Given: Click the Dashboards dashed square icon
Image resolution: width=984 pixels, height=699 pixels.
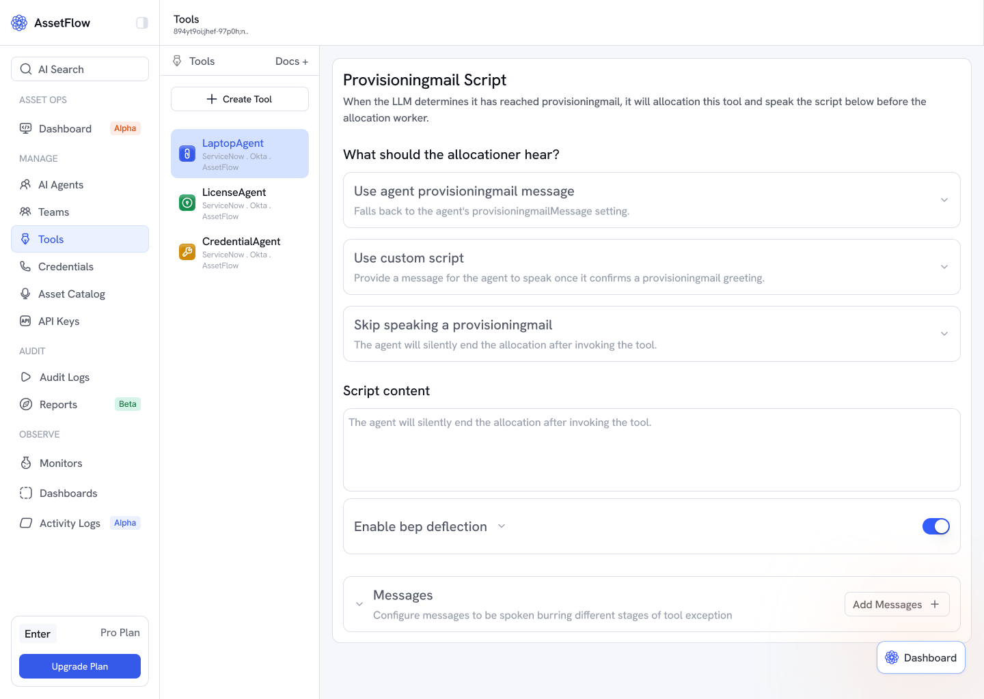Looking at the screenshot, I should (26, 493).
